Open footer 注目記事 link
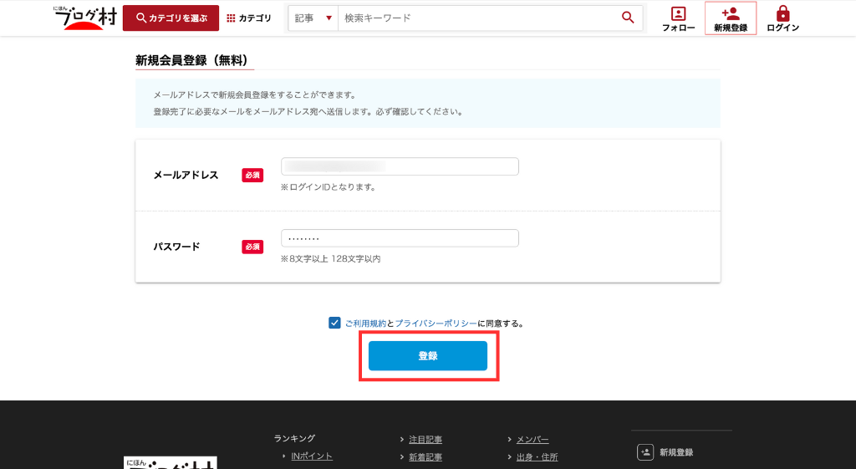 [x=425, y=440]
